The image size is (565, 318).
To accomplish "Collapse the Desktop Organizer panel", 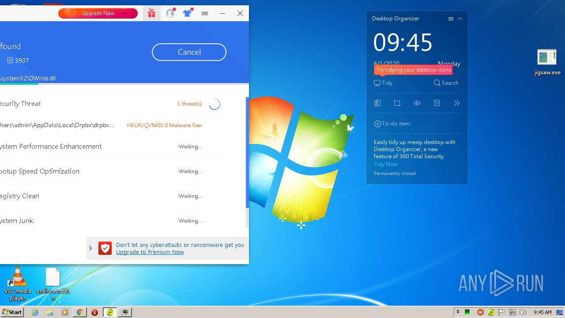I will pyautogui.click(x=460, y=19).
